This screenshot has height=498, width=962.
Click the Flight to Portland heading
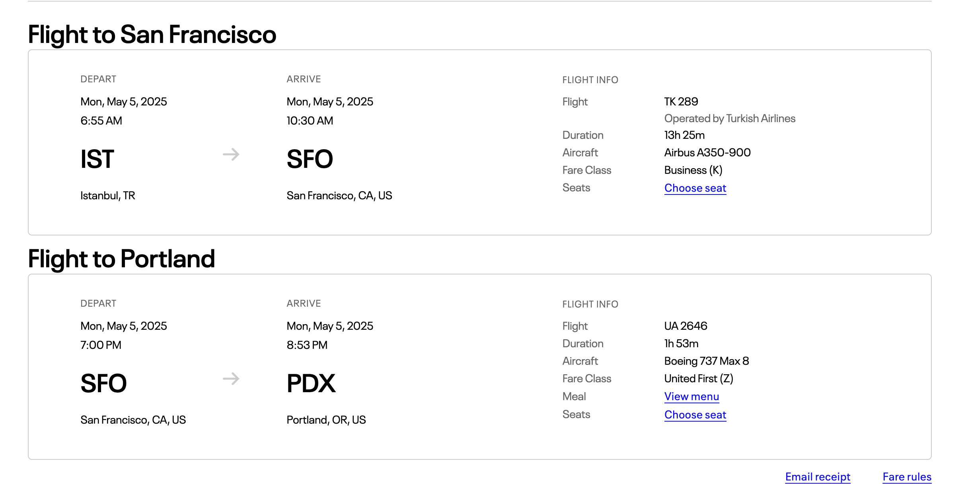[121, 259]
